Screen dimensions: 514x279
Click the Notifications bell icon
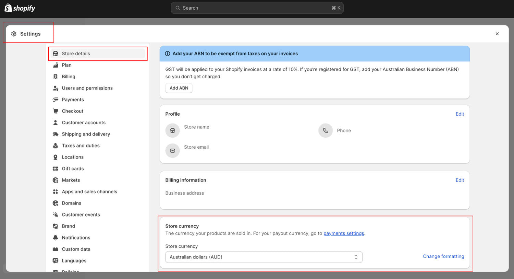click(56, 237)
